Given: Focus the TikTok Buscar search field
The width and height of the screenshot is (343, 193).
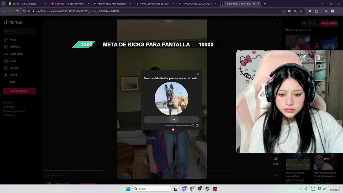Looking at the screenshot, I should pos(19,31).
